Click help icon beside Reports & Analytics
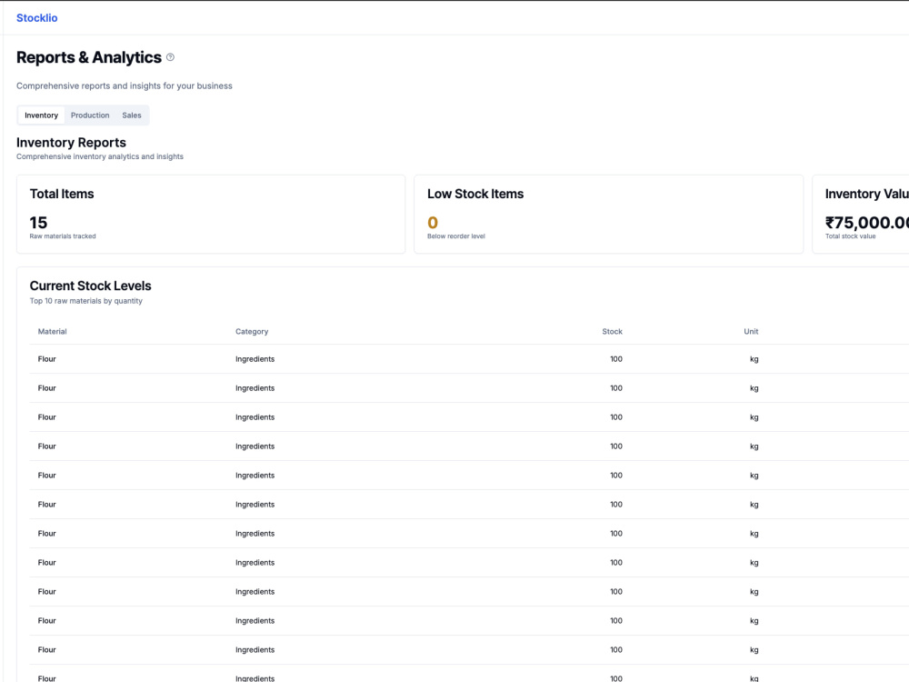 tap(170, 57)
